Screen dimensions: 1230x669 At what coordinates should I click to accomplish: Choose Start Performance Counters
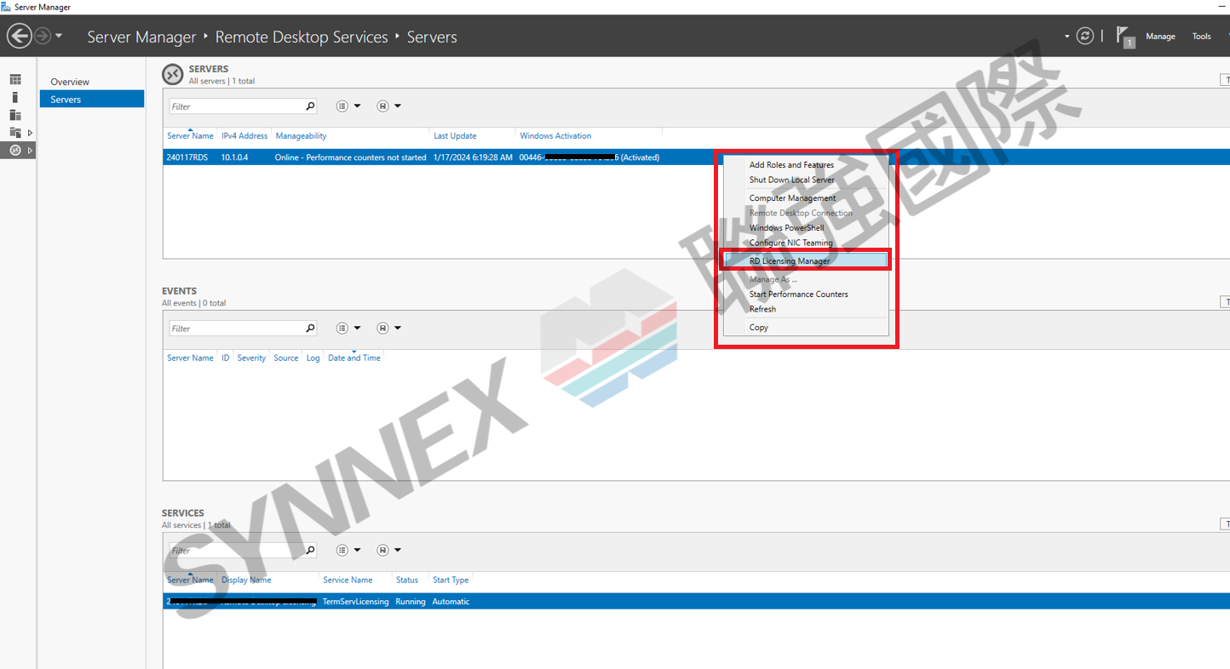[798, 294]
